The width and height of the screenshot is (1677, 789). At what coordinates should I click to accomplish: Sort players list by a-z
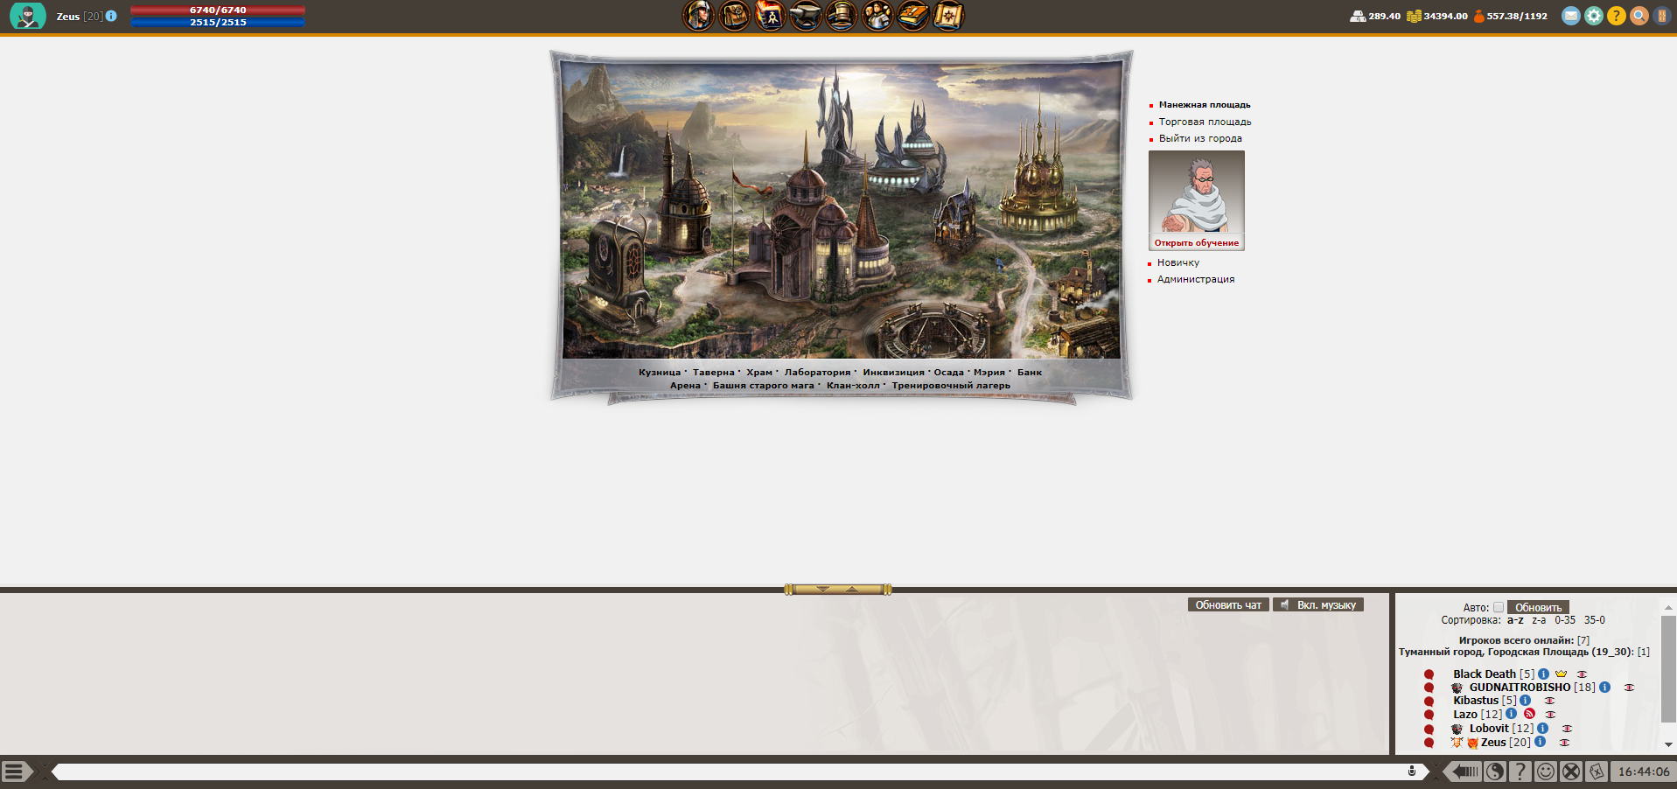1515,620
